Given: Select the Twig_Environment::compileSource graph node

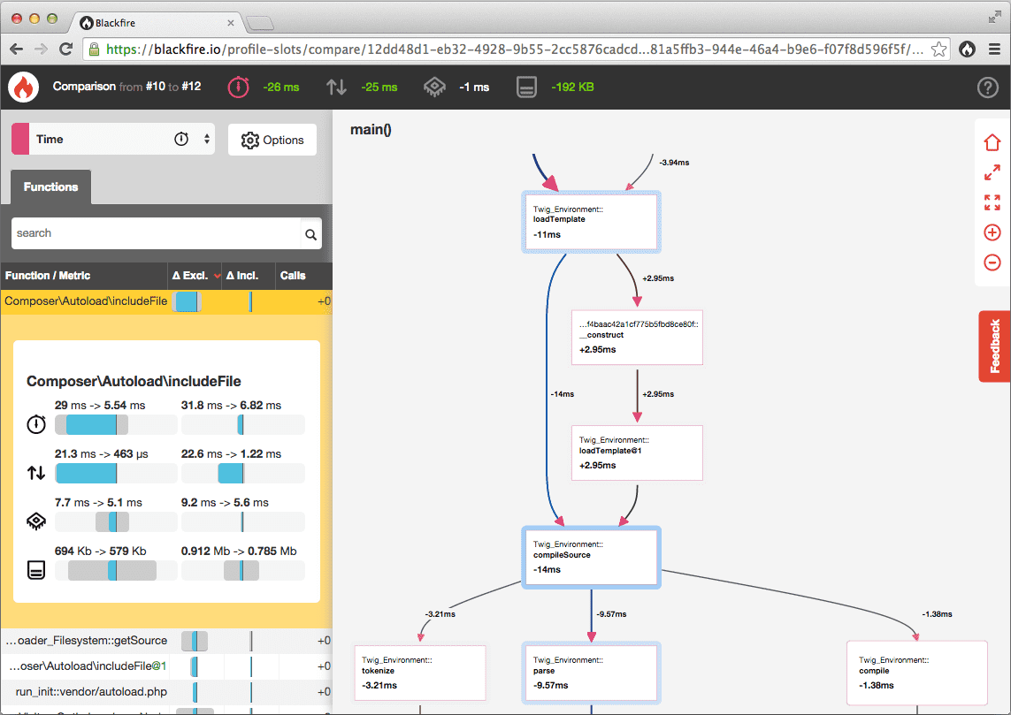Looking at the screenshot, I should 591,557.
